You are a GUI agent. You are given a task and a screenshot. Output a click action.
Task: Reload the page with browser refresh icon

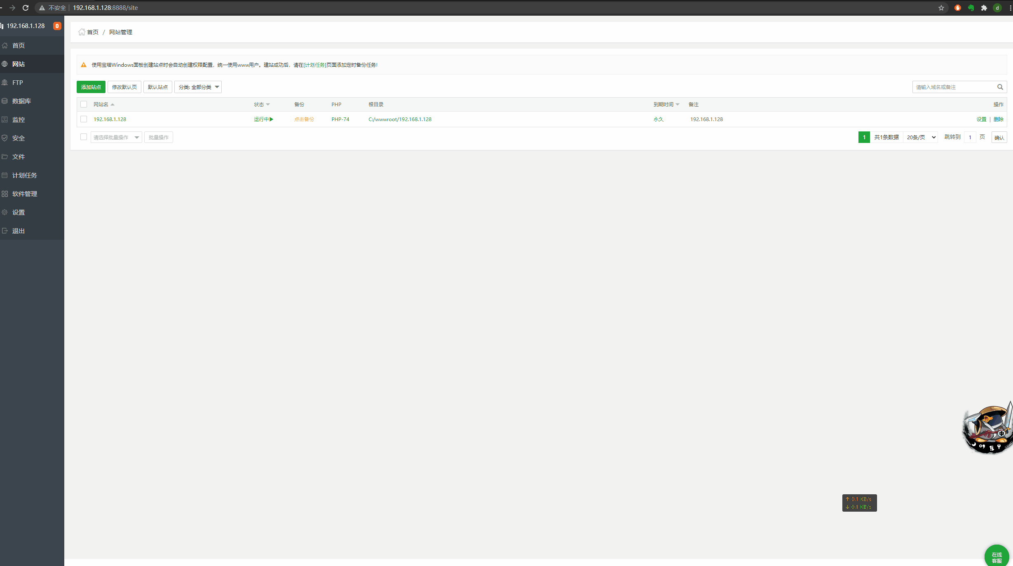(x=26, y=8)
